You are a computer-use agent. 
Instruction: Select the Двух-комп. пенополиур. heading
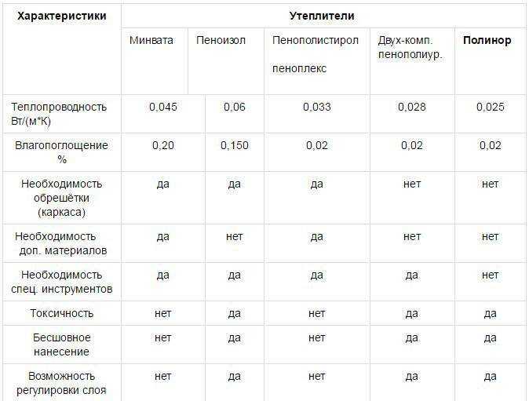[x=410, y=47]
